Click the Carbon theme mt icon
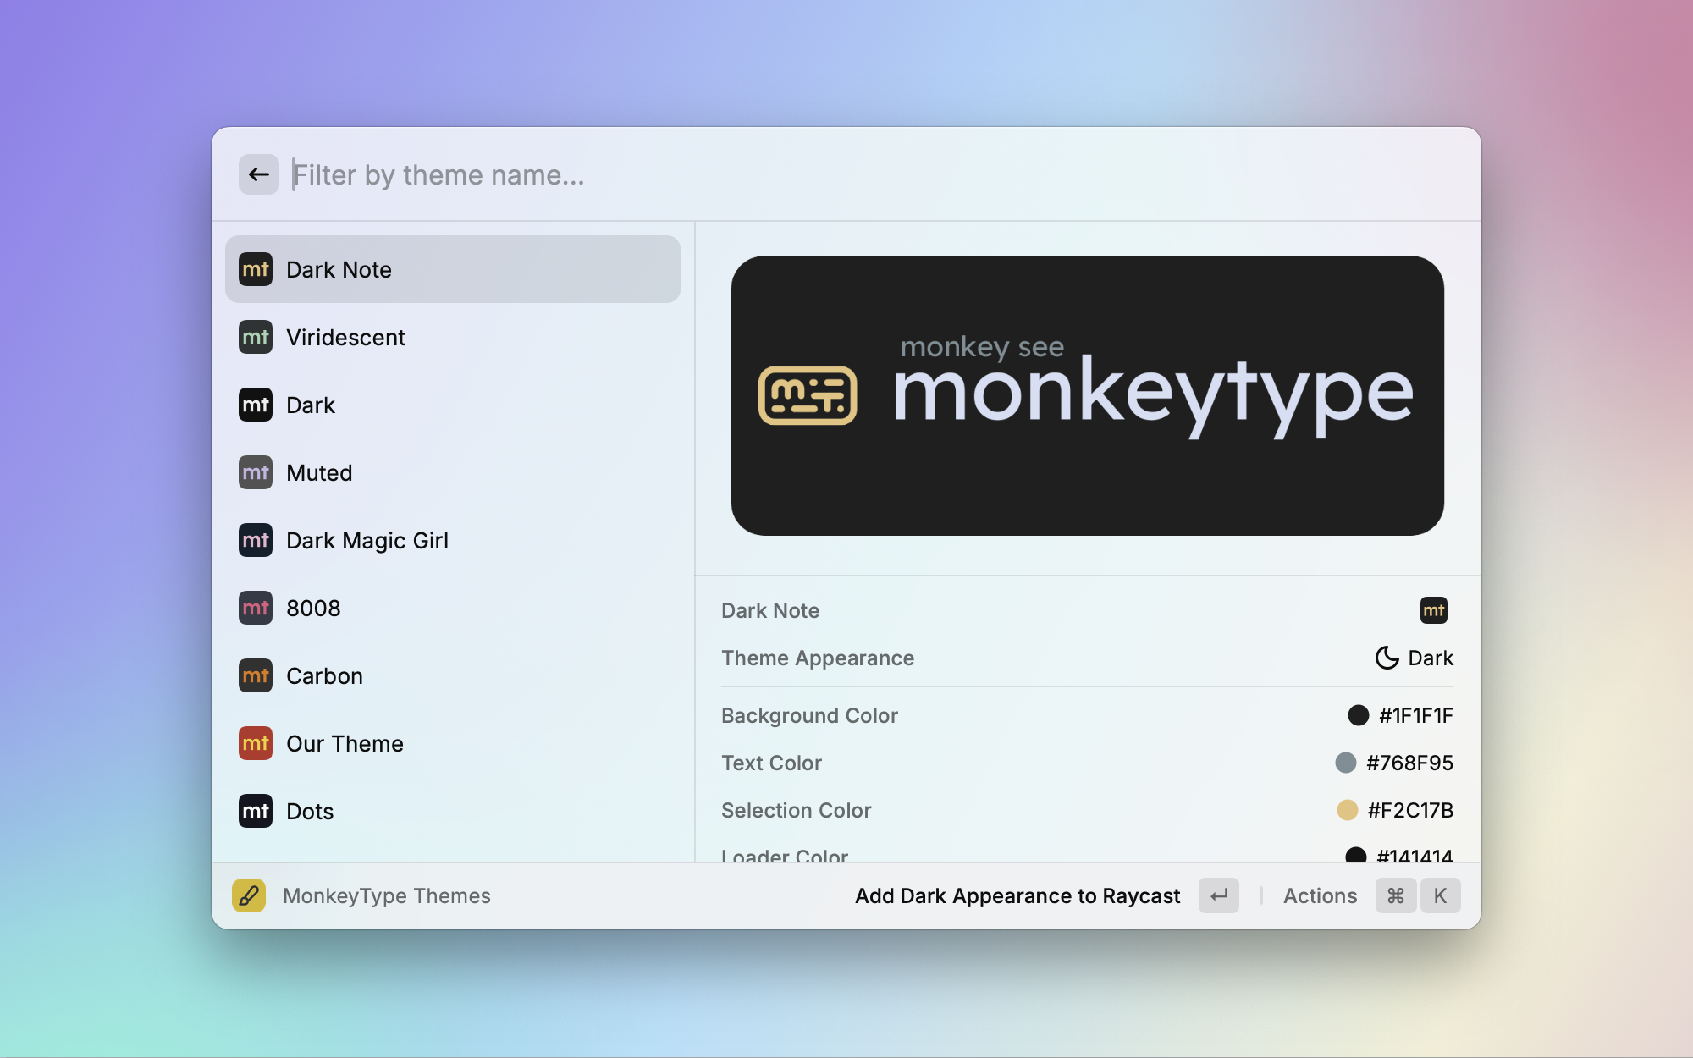The height and width of the screenshot is (1058, 1693). tap(255, 675)
